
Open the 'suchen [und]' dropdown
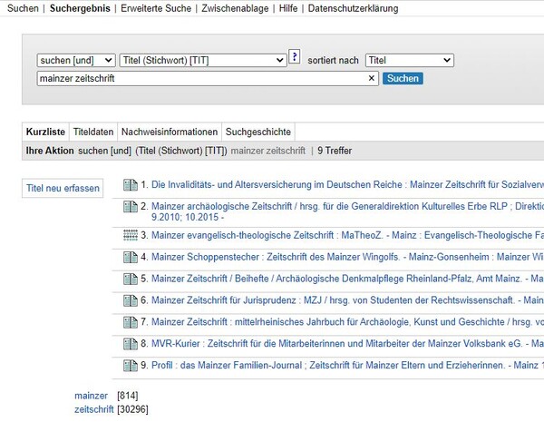(x=76, y=61)
